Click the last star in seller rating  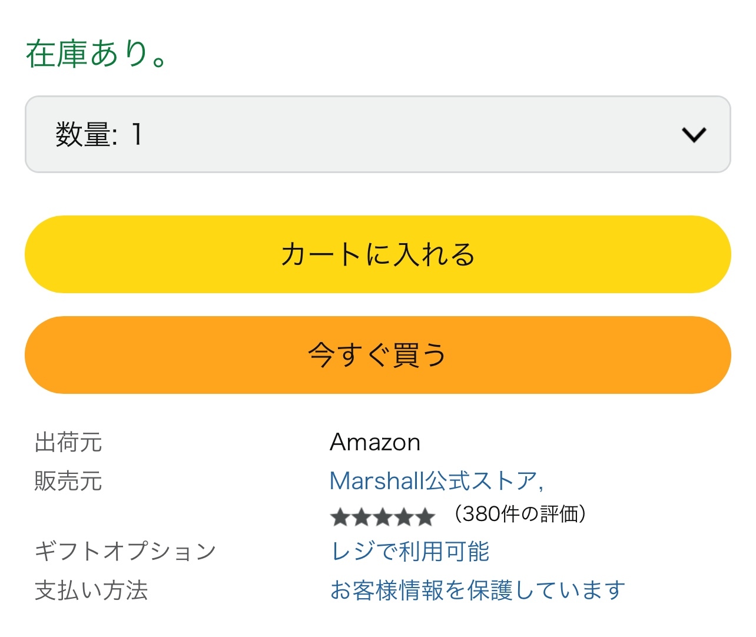tap(425, 517)
